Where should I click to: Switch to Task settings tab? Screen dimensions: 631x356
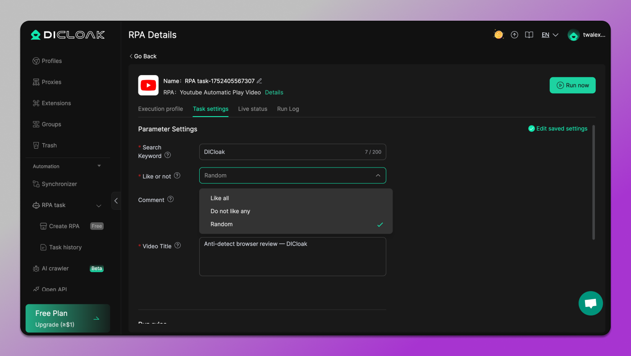coord(210,109)
